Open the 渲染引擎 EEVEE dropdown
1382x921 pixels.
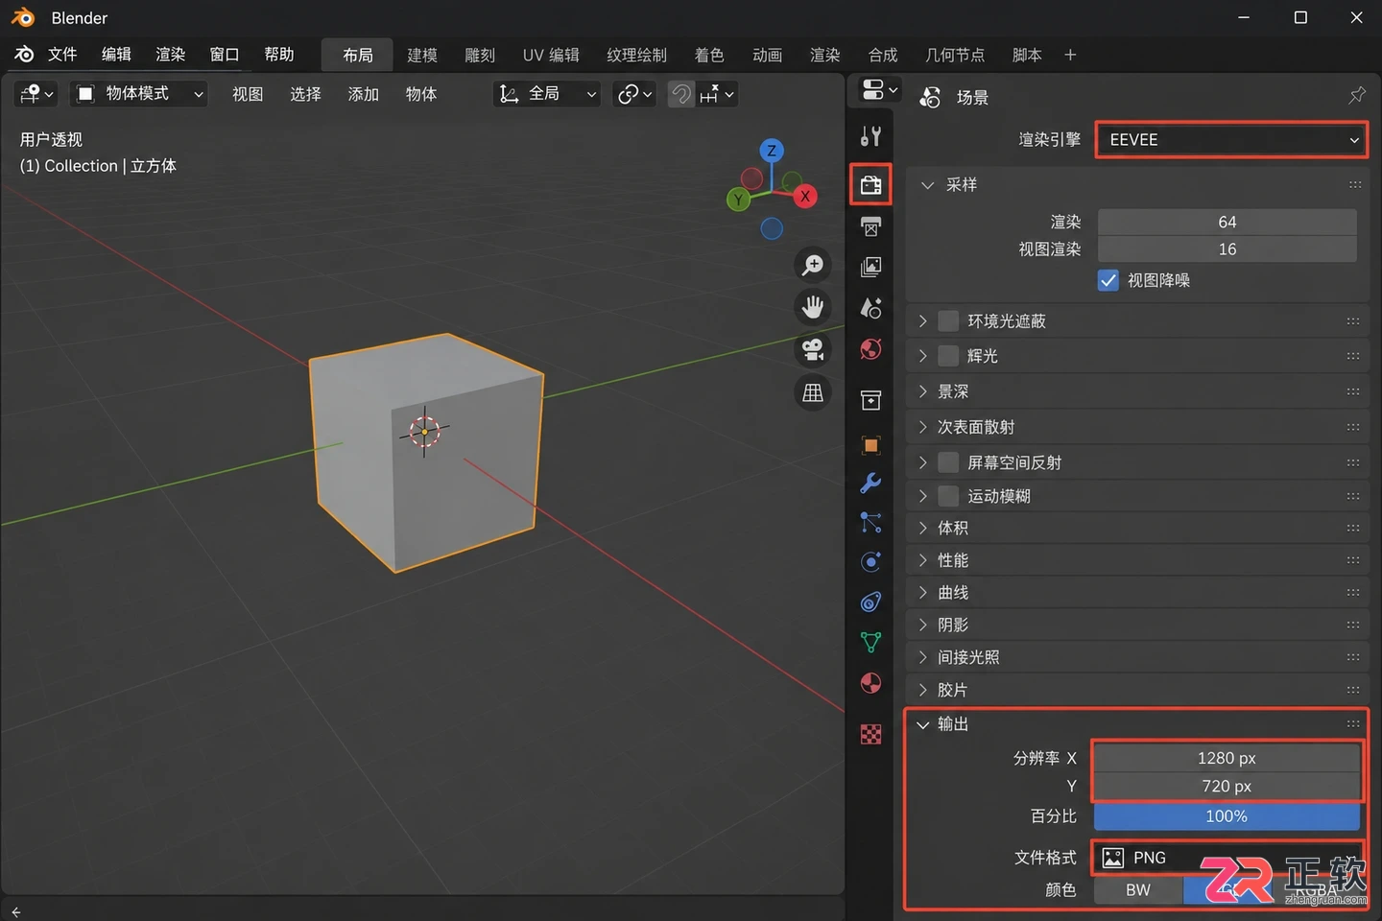pyautogui.click(x=1232, y=140)
